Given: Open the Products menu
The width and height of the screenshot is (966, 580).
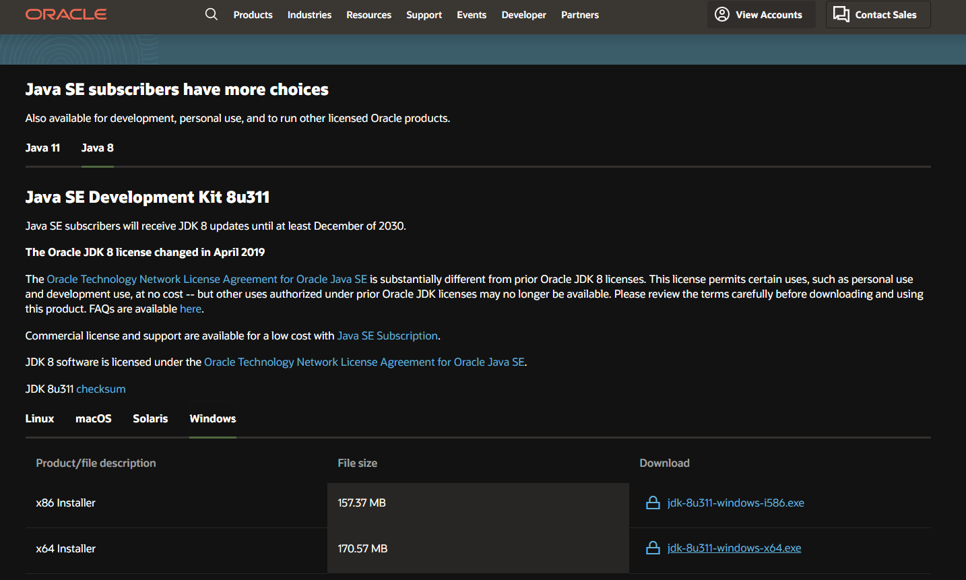Looking at the screenshot, I should pyautogui.click(x=253, y=15).
